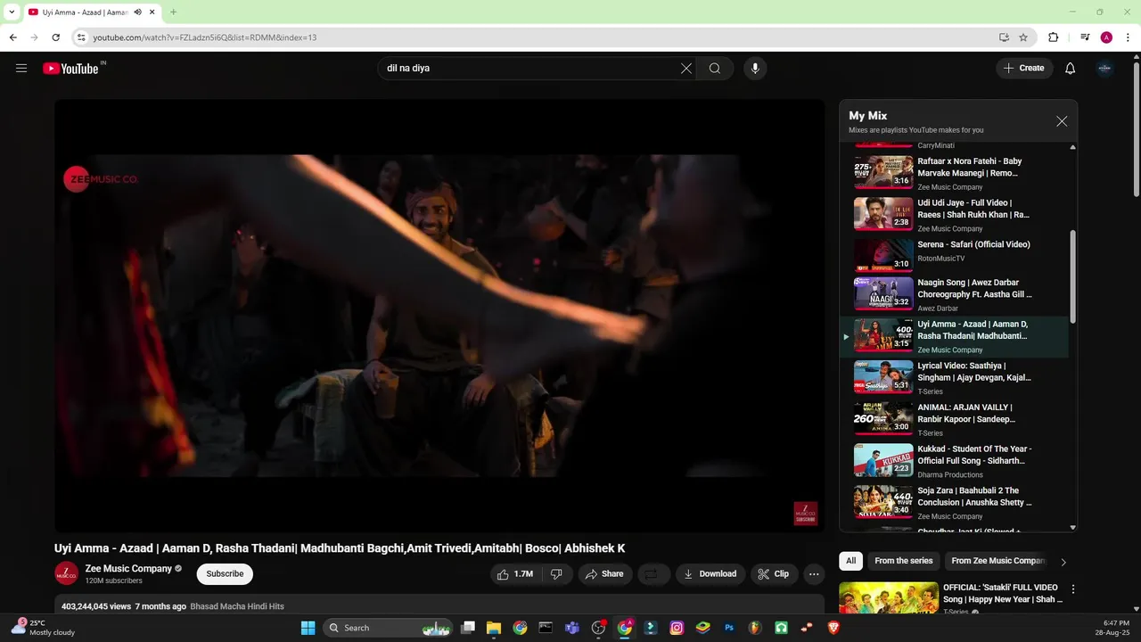Close the My Mix playlist panel
The image size is (1141, 642).
pos(1062,121)
